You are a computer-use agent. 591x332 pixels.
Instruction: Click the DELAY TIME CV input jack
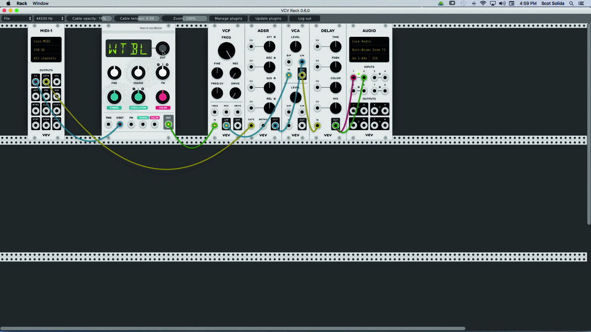(x=317, y=47)
